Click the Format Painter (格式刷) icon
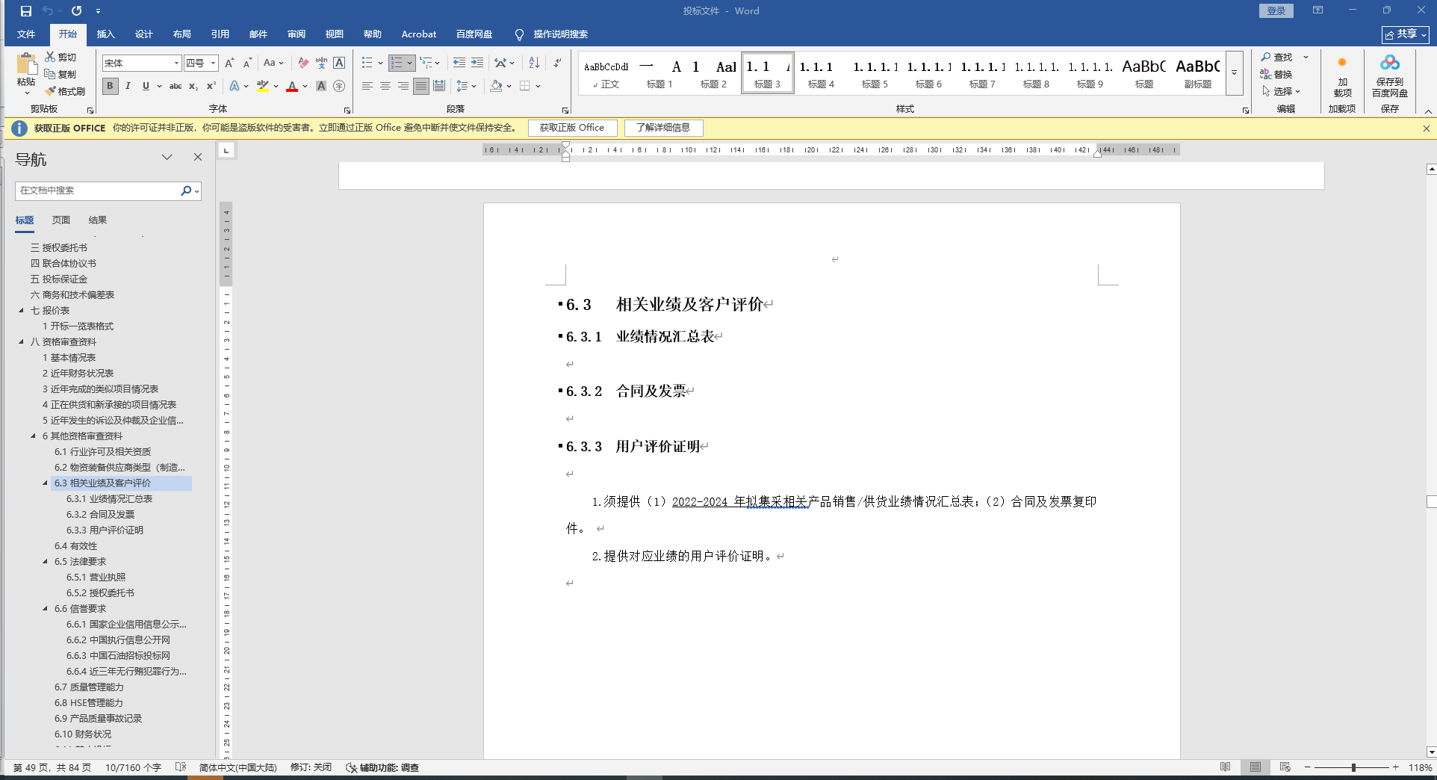 point(65,91)
